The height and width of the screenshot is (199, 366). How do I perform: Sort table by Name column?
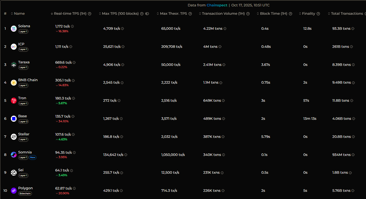(19, 14)
